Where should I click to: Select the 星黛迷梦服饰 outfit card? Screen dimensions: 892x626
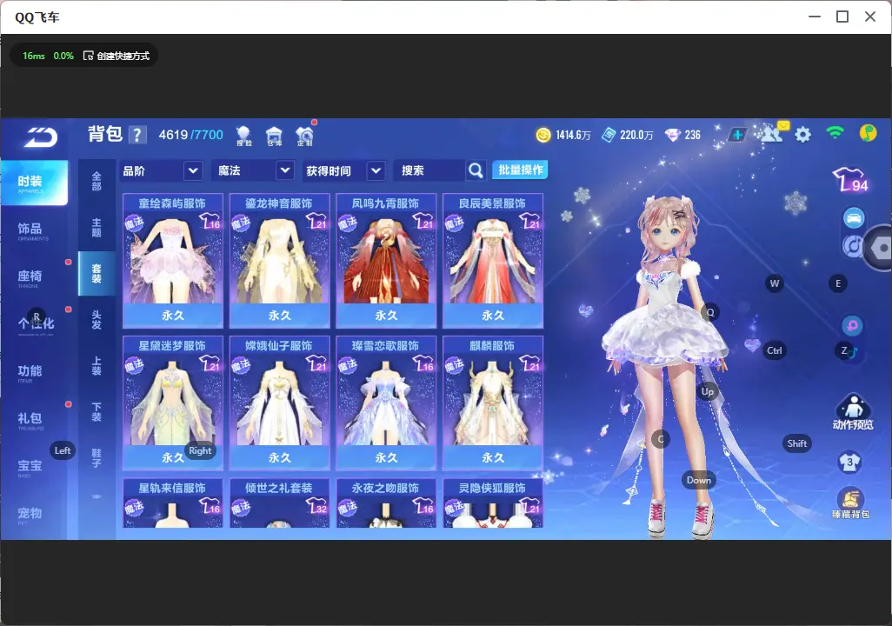point(173,403)
